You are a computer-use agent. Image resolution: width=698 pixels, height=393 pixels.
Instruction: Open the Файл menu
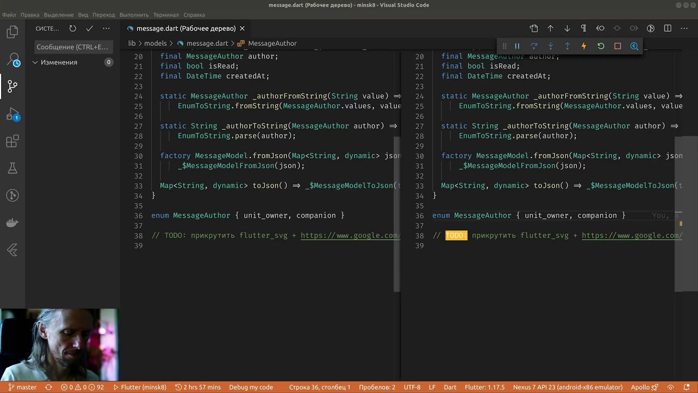pyautogui.click(x=9, y=15)
